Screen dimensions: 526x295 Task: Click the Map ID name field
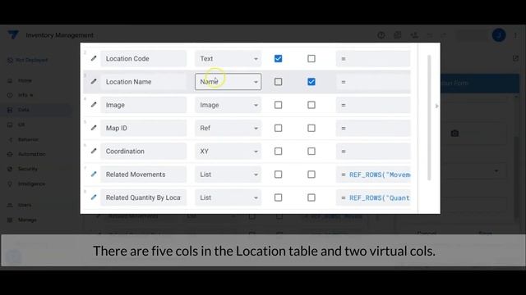[144, 128]
